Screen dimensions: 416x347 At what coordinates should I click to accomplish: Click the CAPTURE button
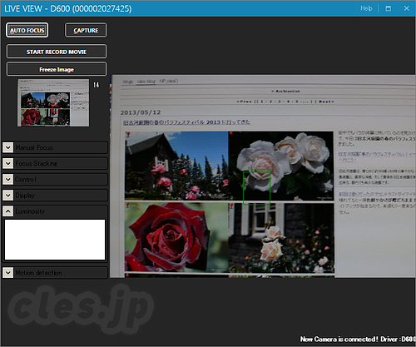pyautogui.click(x=86, y=30)
